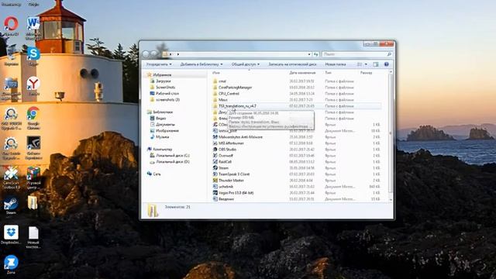Viewport: 496px width, 279px height.
Task: Open the Упорядочить dropdown menu
Action: coord(159,64)
